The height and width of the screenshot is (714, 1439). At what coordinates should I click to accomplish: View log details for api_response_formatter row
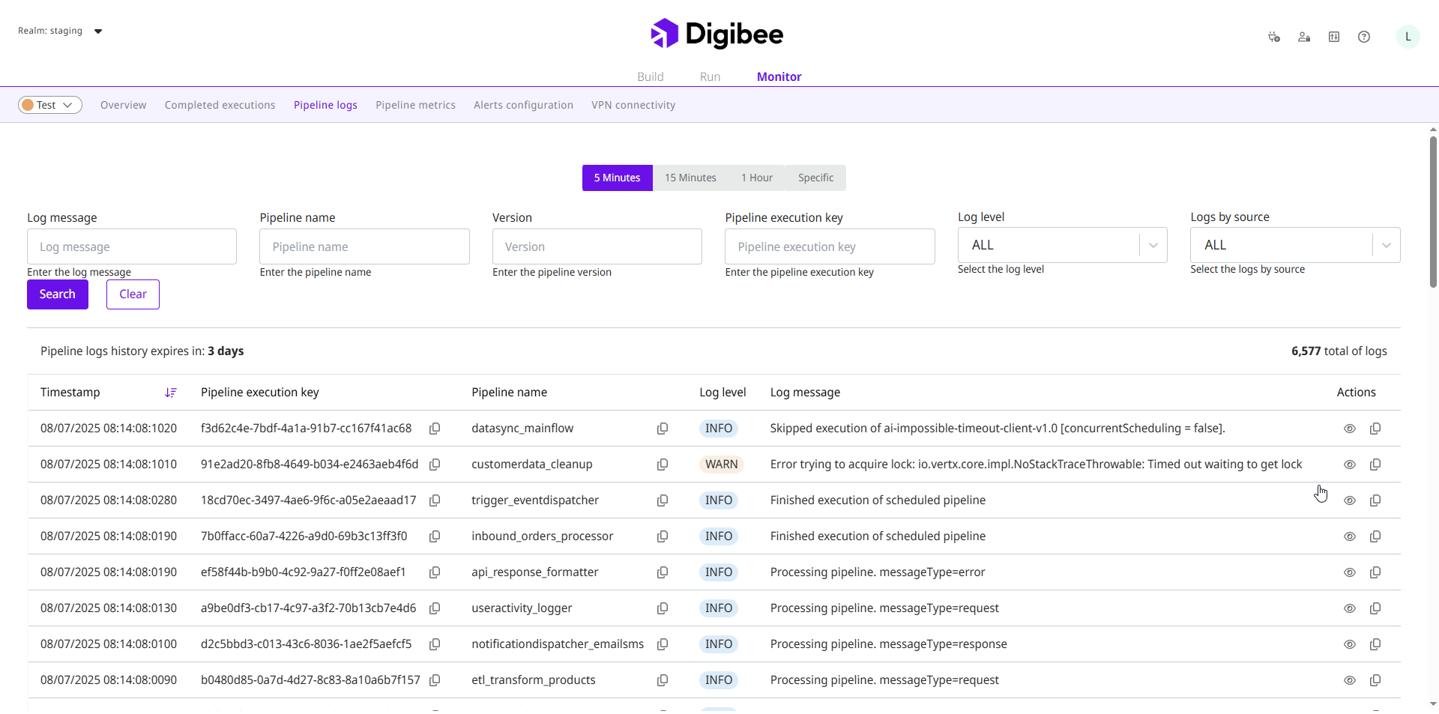coord(1349,572)
